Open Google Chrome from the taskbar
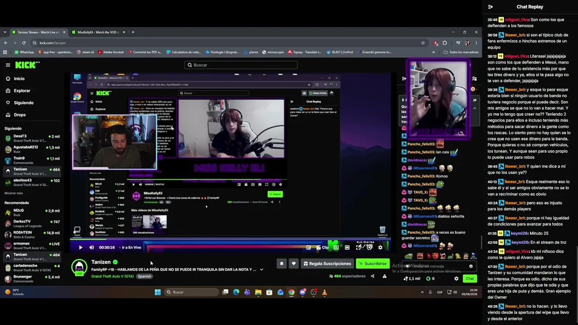Screen dimensions: 578x325 291,292
